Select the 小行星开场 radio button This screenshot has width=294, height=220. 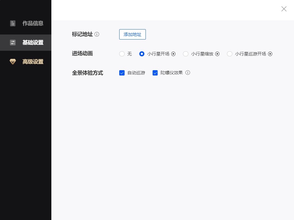pyautogui.click(x=142, y=54)
